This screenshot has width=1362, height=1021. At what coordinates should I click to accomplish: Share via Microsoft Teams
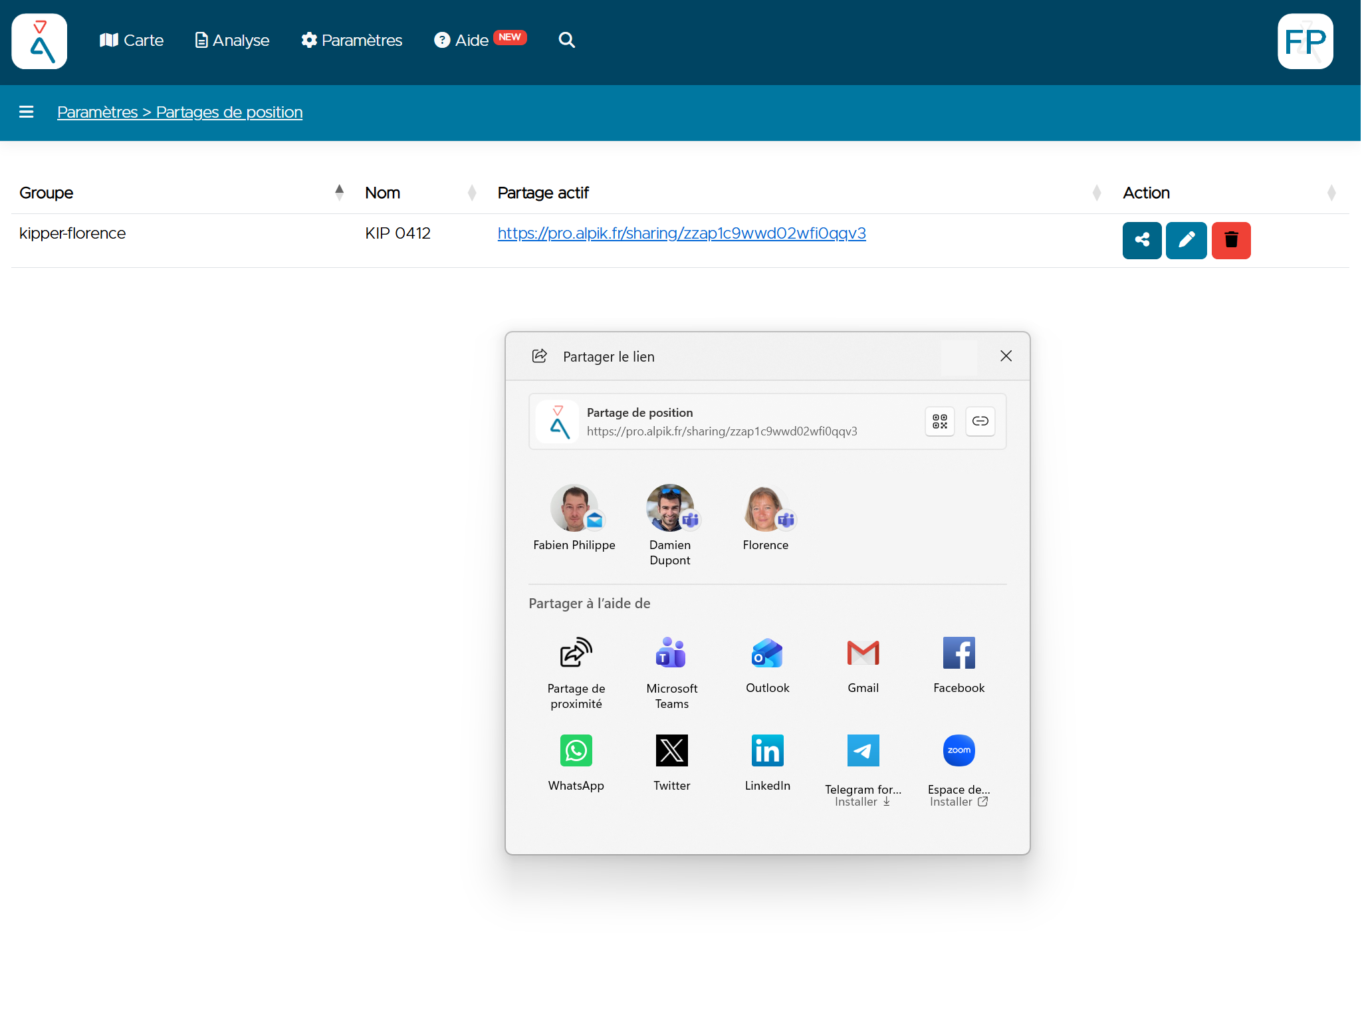(672, 673)
